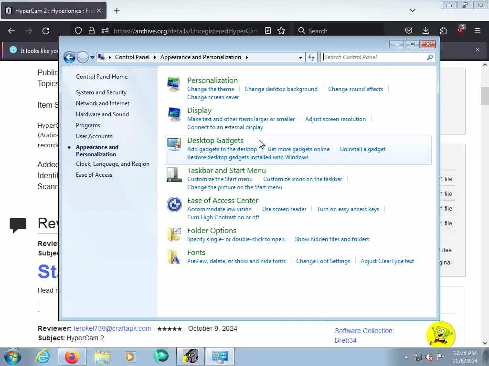Open the Desktop Gadgets icon
The width and height of the screenshot is (489, 366).
pos(174,144)
